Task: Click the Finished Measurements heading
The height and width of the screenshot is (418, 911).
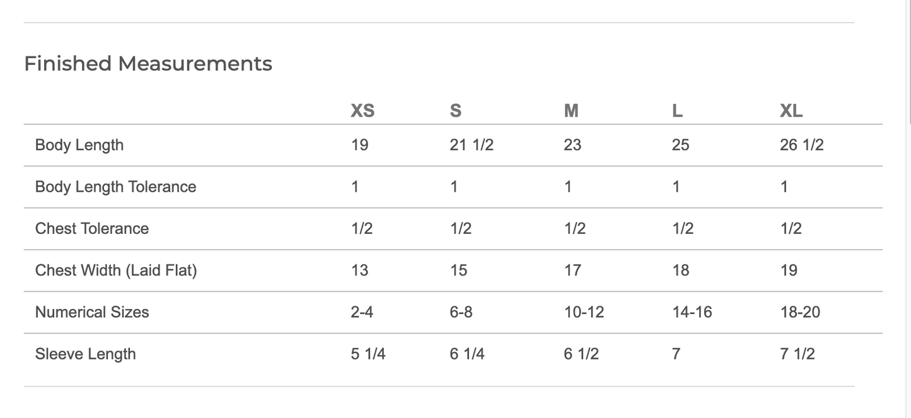Action: coord(148,64)
